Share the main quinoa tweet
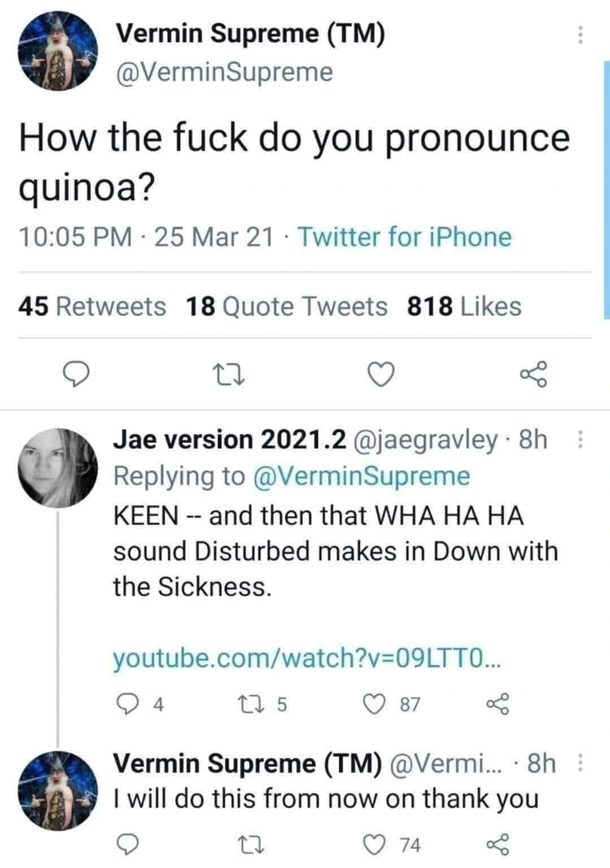610x868 pixels. 534,374
